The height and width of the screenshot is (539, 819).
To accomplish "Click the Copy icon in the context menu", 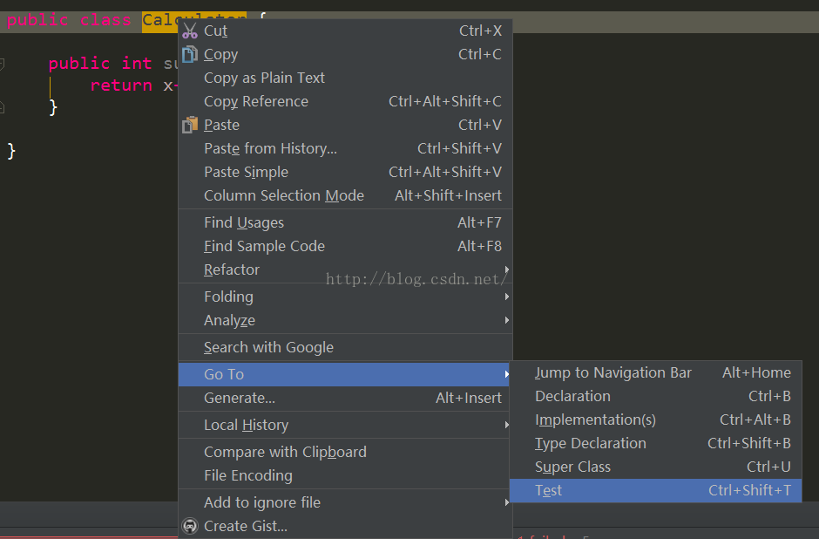I will tap(190, 54).
